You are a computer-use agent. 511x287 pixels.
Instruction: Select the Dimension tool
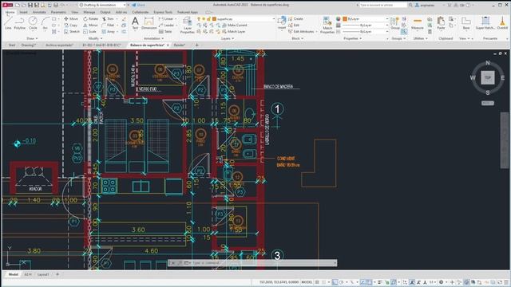click(x=149, y=23)
